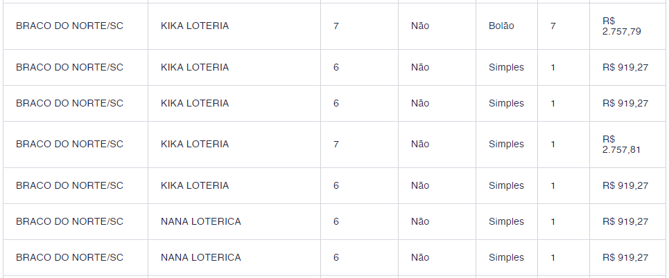The image size is (669, 278).
Task: Click R$ 919,27 in the first NANA LOTERICA row
Action: click(625, 221)
